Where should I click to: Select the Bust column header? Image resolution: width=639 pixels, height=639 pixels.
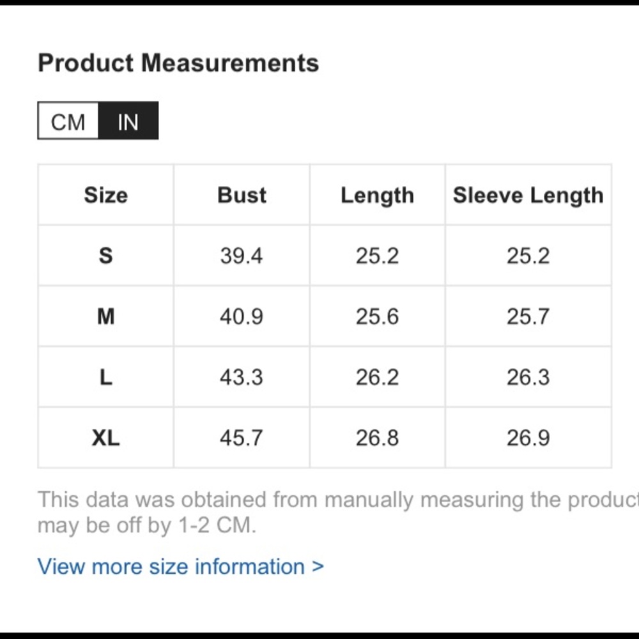coord(242,195)
